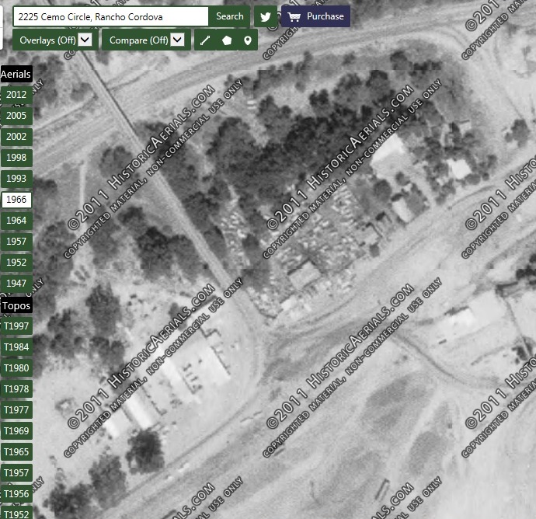Click the Purchase cart button
Image resolution: width=536 pixels, height=519 pixels.
[315, 16]
